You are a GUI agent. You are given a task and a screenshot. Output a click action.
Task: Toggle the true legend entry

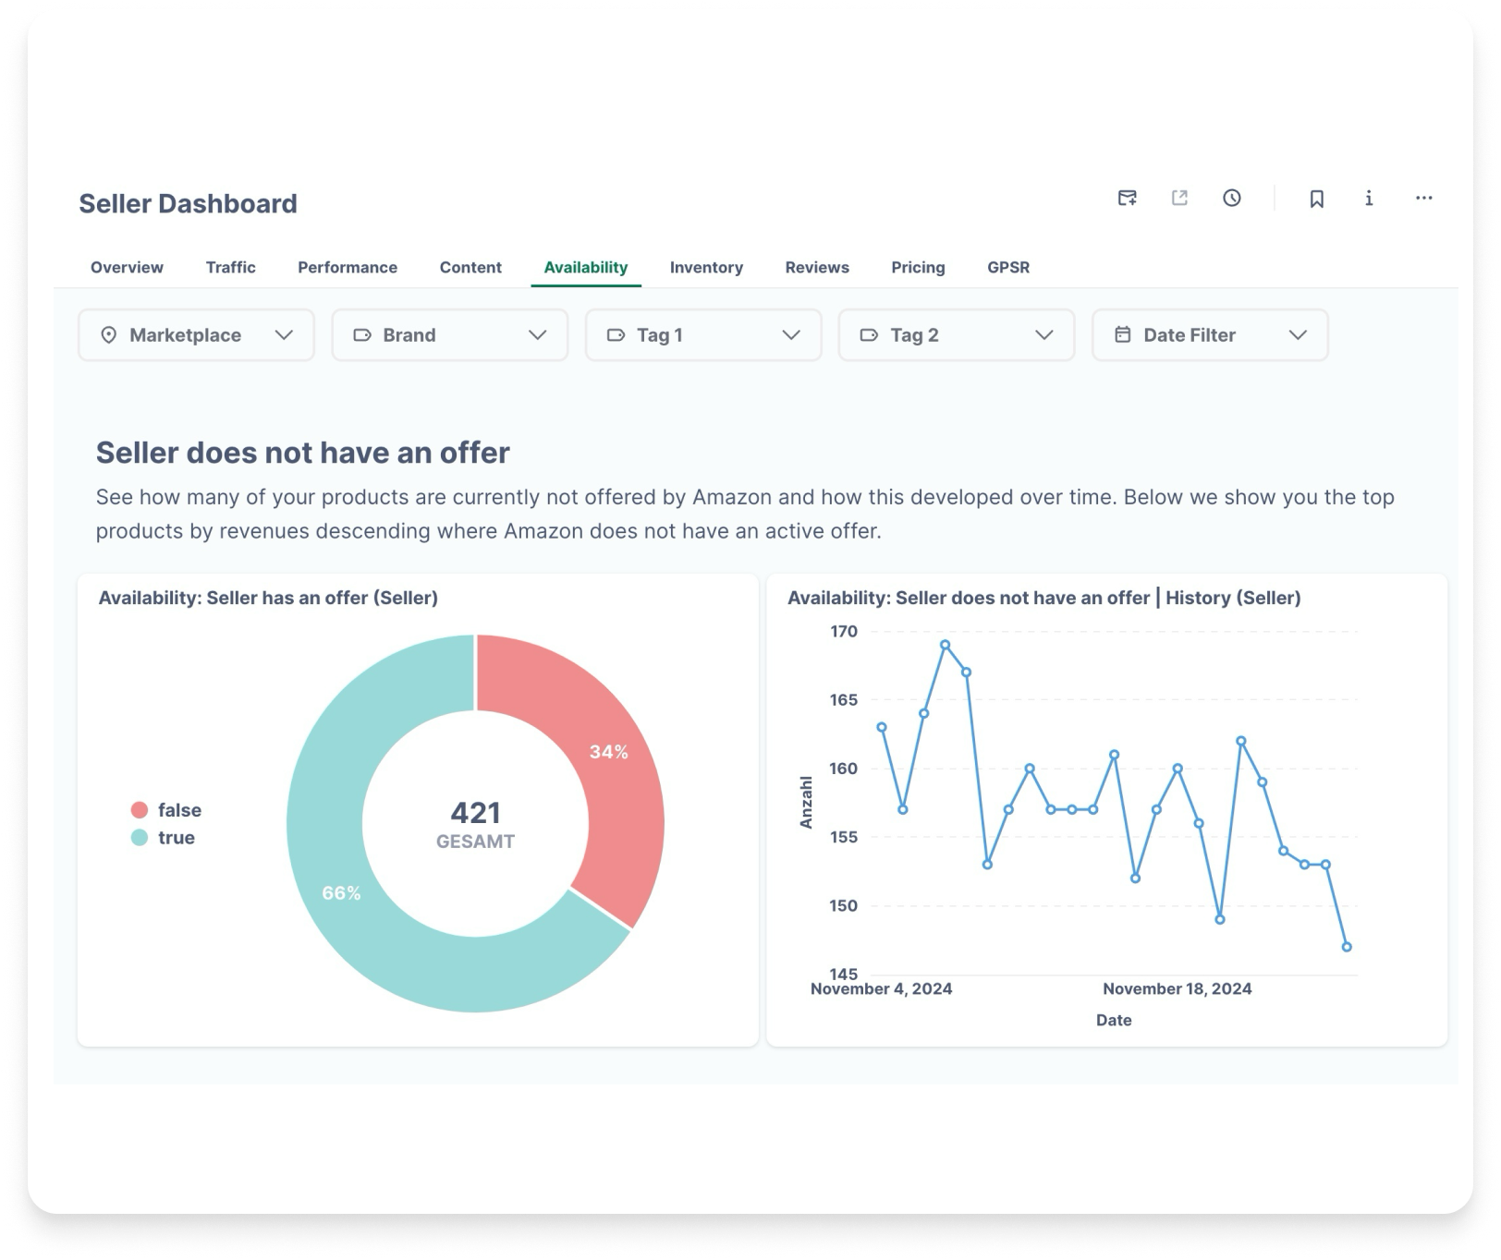(x=163, y=838)
